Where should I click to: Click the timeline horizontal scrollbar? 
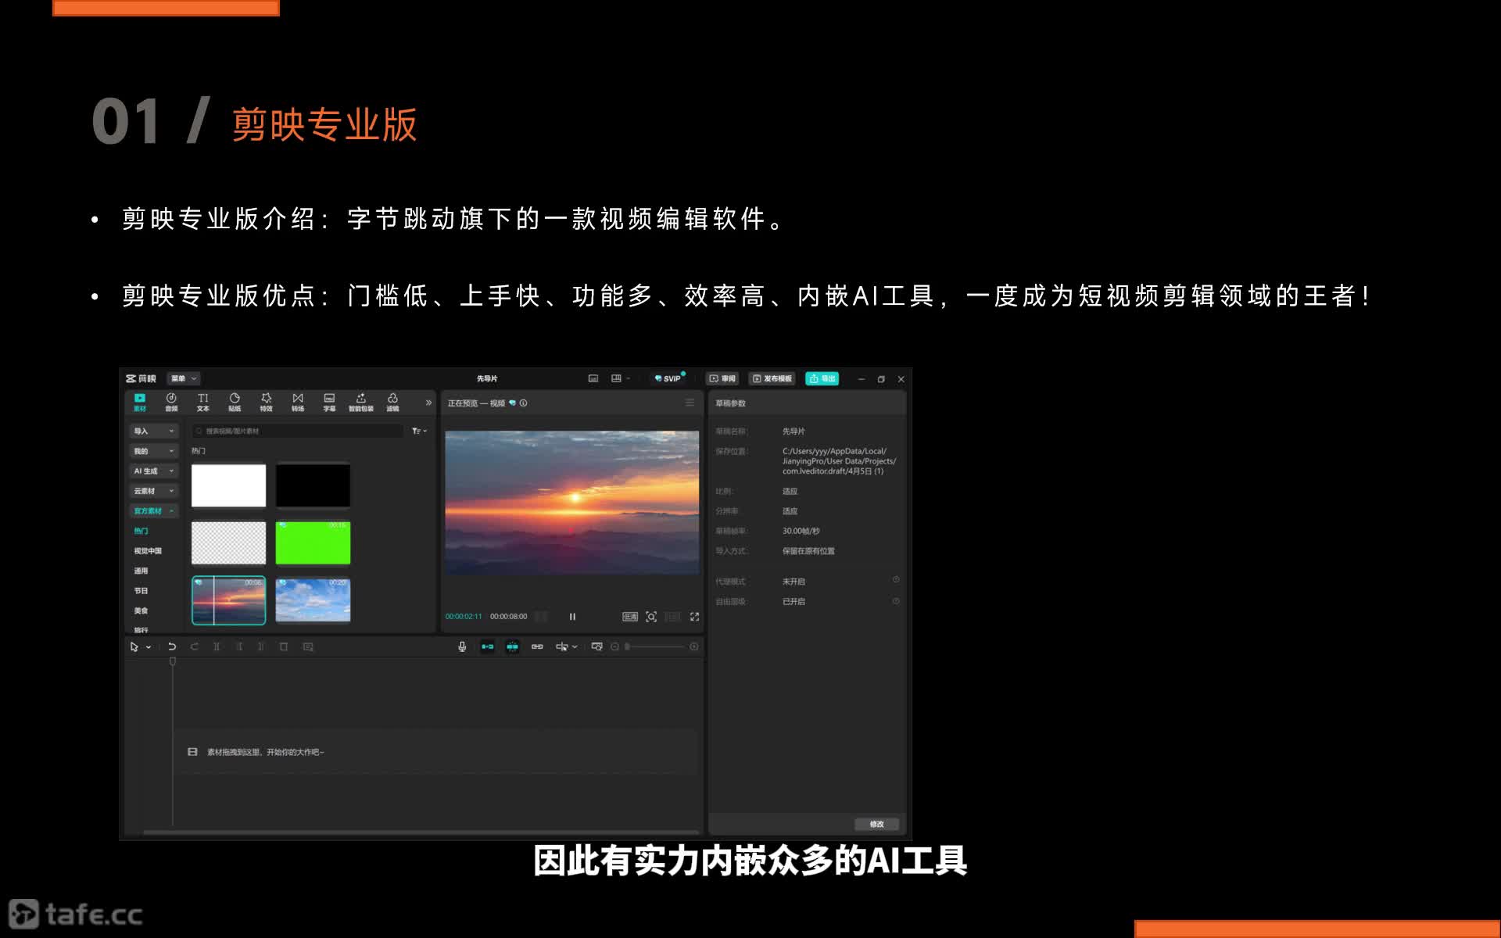click(421, 832)
